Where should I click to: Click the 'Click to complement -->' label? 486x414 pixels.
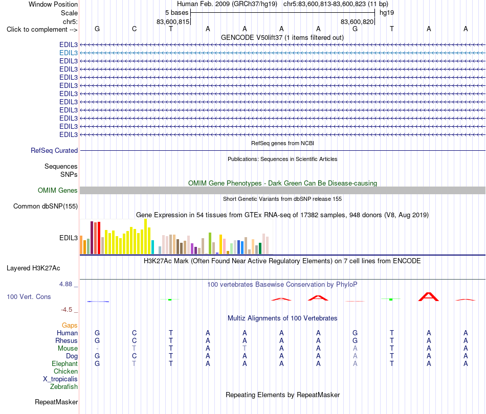click(42, 30)
